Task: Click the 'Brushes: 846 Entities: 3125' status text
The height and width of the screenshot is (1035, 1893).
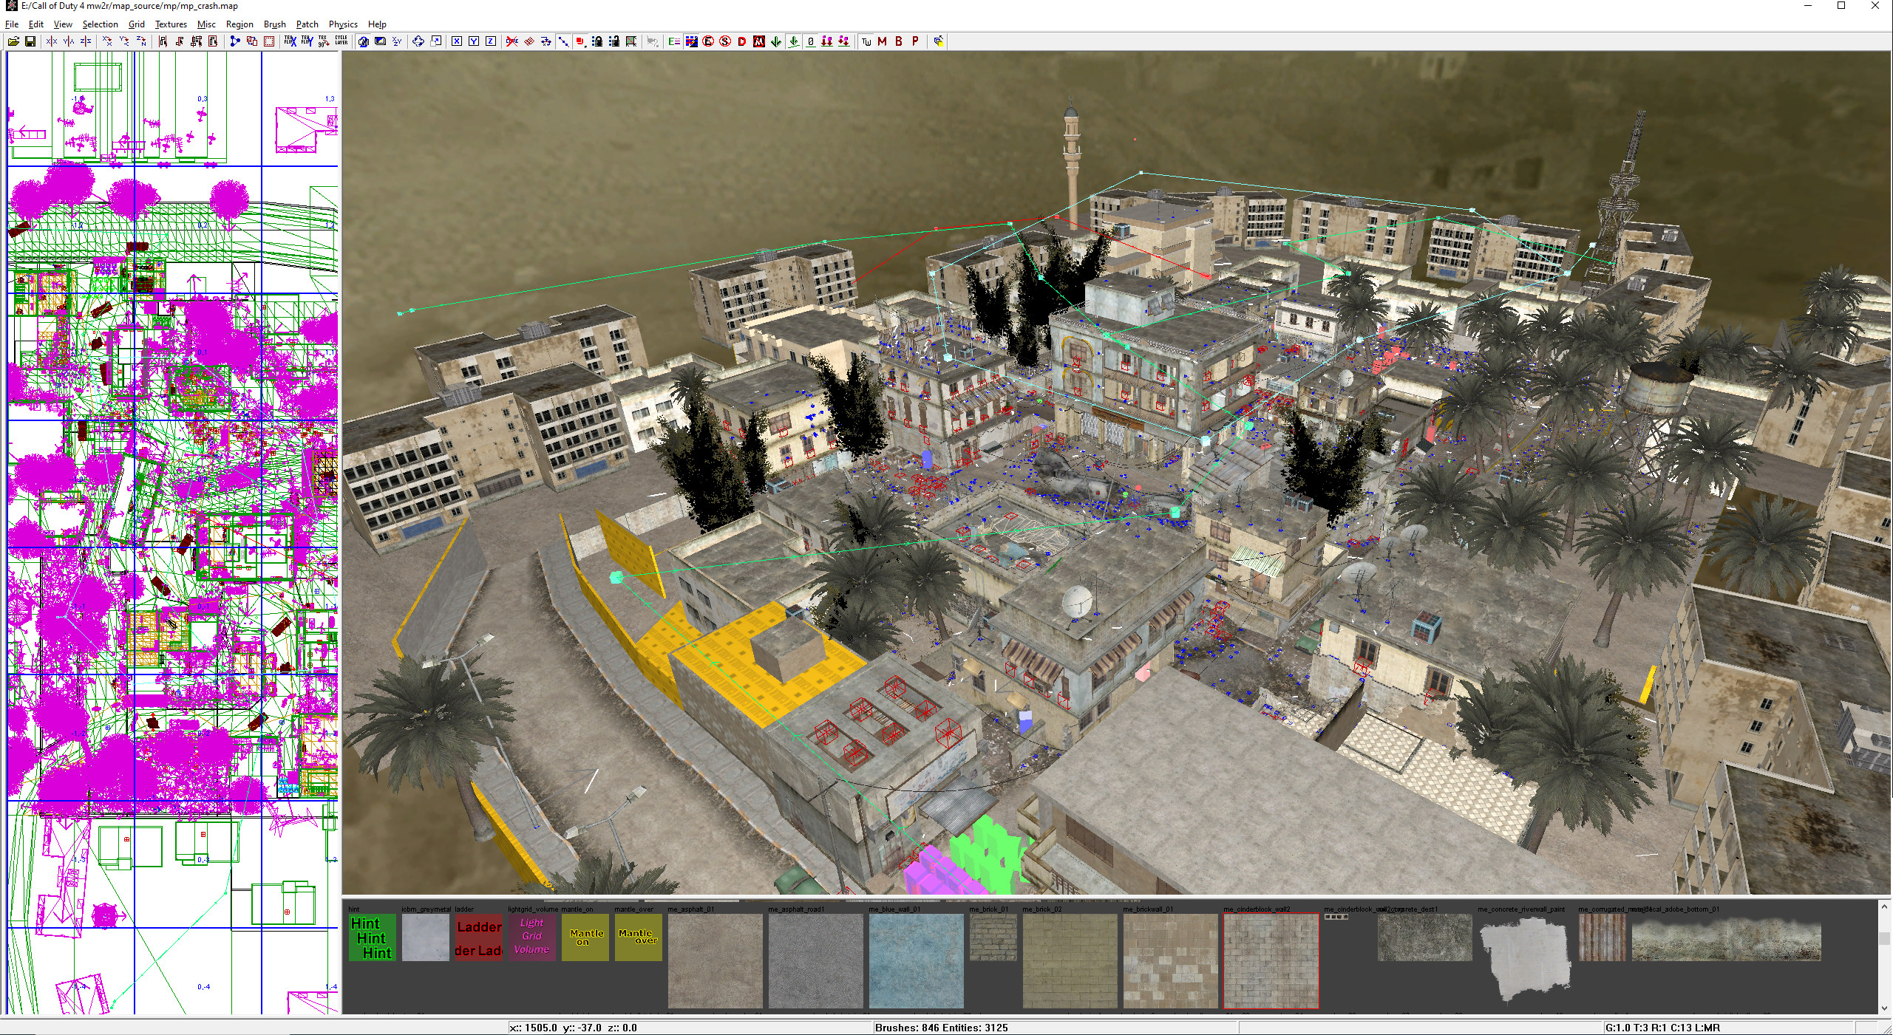Action: pyautogui.click(x=941, y=1028)
